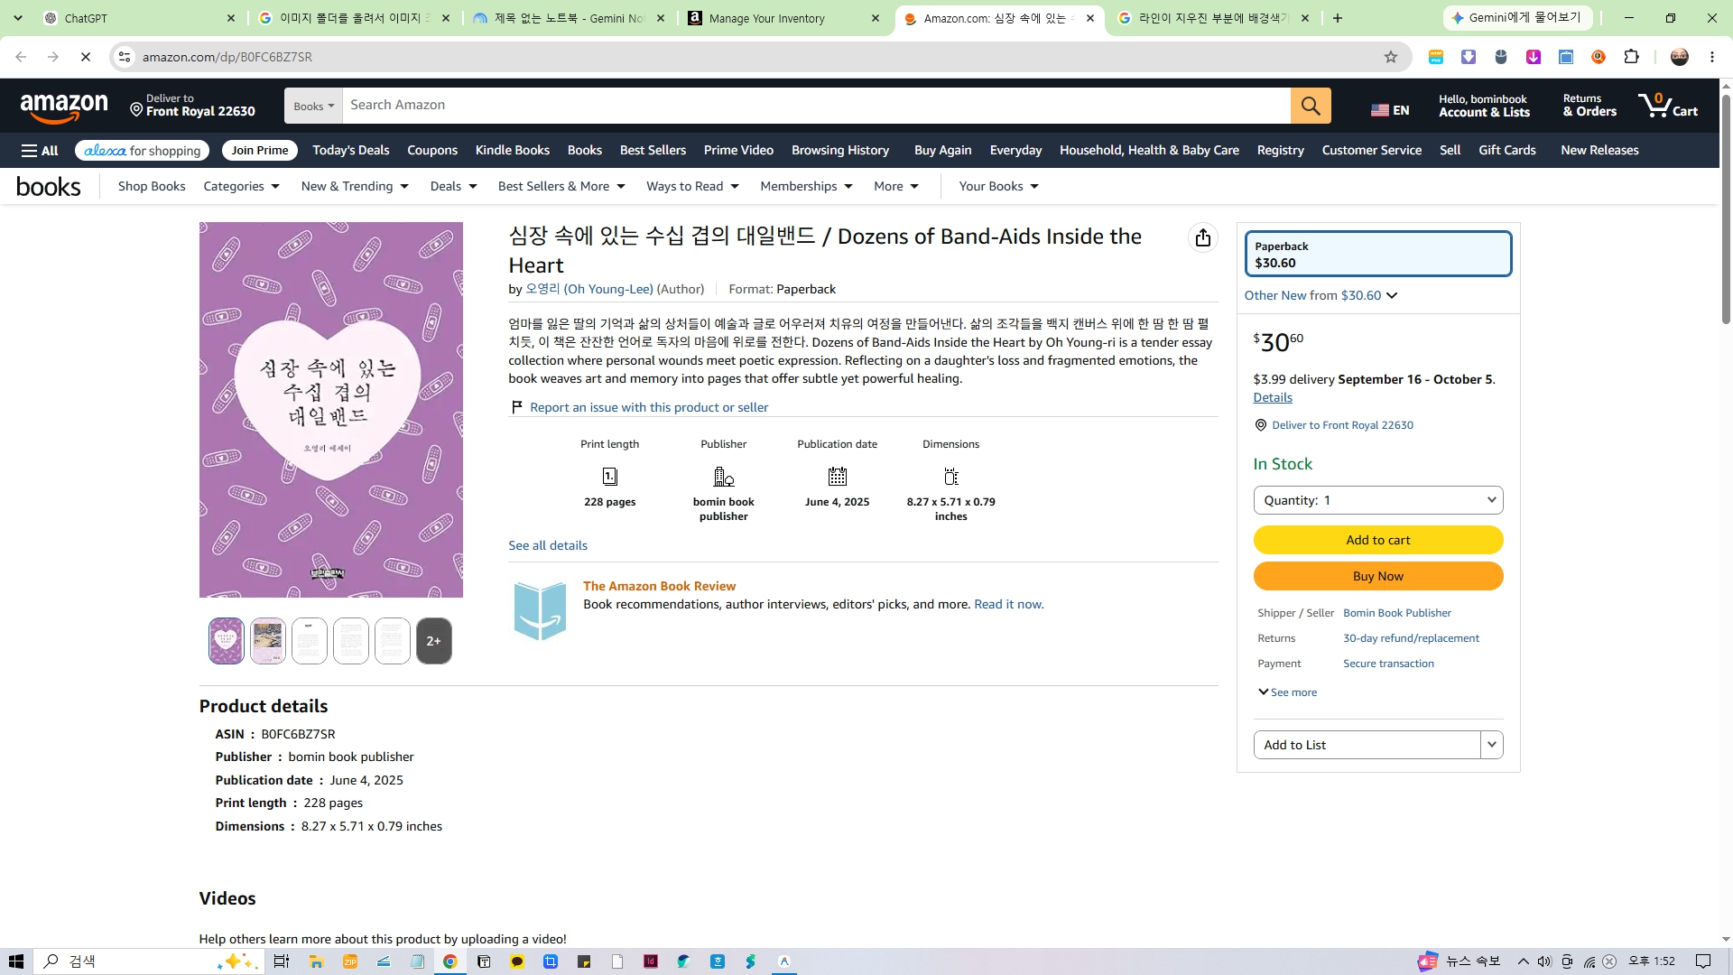This screenshot has height=975, width=1733.
Task: Click the orange search magnifier button
Action: pos(1311,106)
